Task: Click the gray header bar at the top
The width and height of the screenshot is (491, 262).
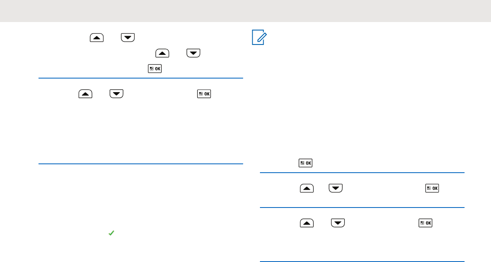Action: point(245,11)
